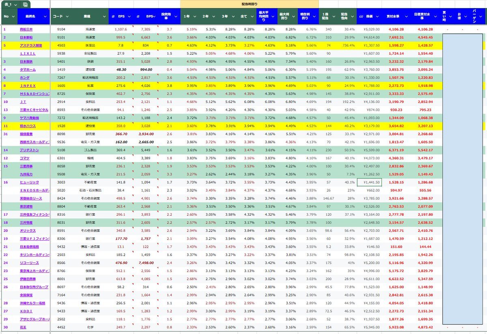Image resolution: width=487 pixels, height=334 pixels.
Task: Open the ホンダ stock link
Action: [x=24, y=77]
